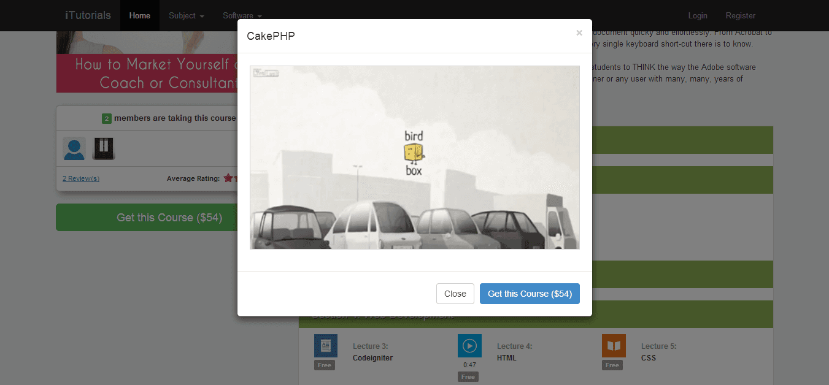The image size is (829, 385).
Task: Click the CSS lecture book icon
Action: point(614,346)
